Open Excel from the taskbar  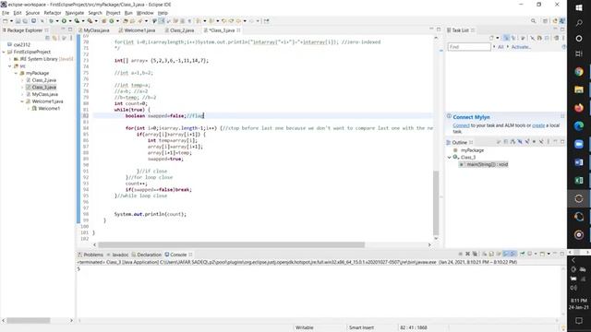(579, 181)
